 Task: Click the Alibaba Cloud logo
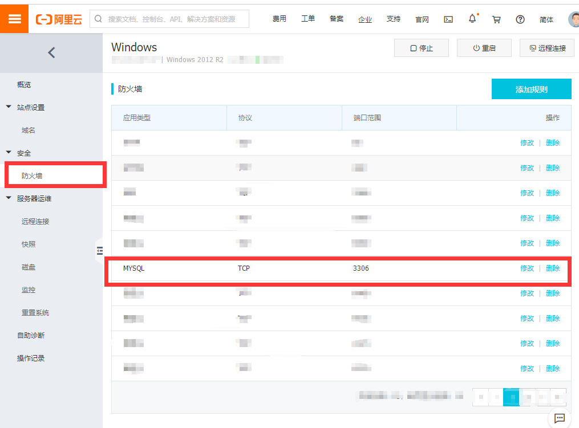(59, 18)
